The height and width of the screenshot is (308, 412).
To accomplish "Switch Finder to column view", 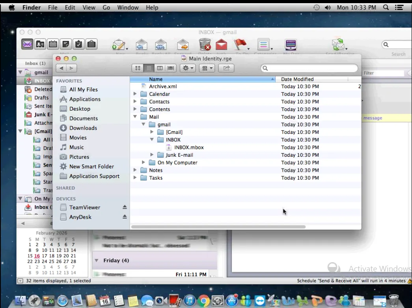I will 160,68.
